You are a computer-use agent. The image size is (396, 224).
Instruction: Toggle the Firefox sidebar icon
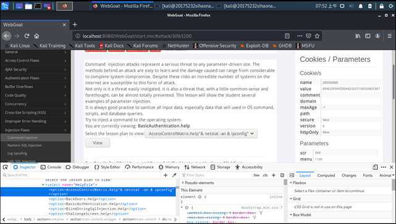[x=368, y=36]
